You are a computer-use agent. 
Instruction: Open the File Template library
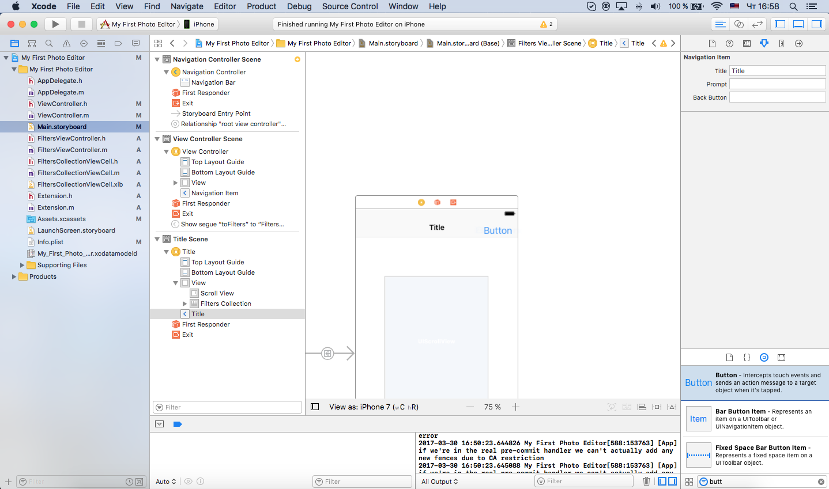tap(729, 357)
